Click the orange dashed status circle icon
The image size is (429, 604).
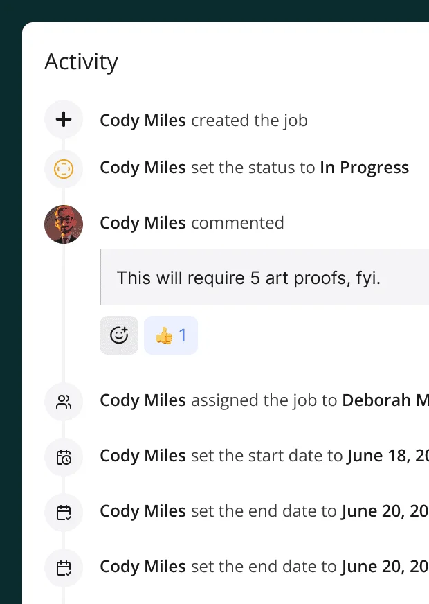63,169
